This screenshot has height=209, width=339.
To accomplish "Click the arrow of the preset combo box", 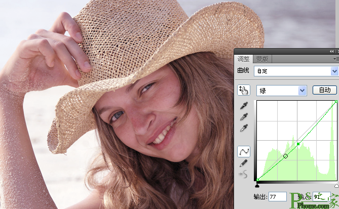I will [x=334, y=71].
